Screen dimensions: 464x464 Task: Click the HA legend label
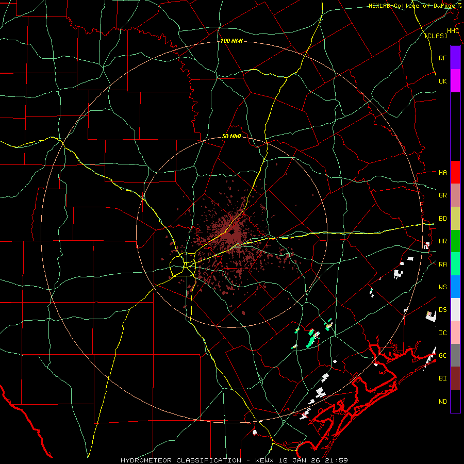443,172
